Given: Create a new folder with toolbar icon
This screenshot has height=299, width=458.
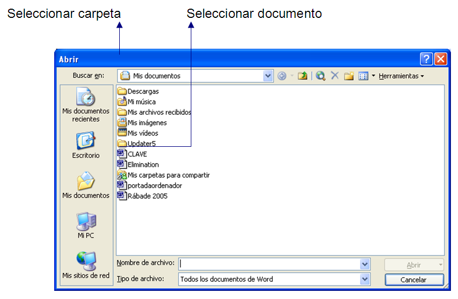Looking at the screenshot, I should (x=349, y=76).
